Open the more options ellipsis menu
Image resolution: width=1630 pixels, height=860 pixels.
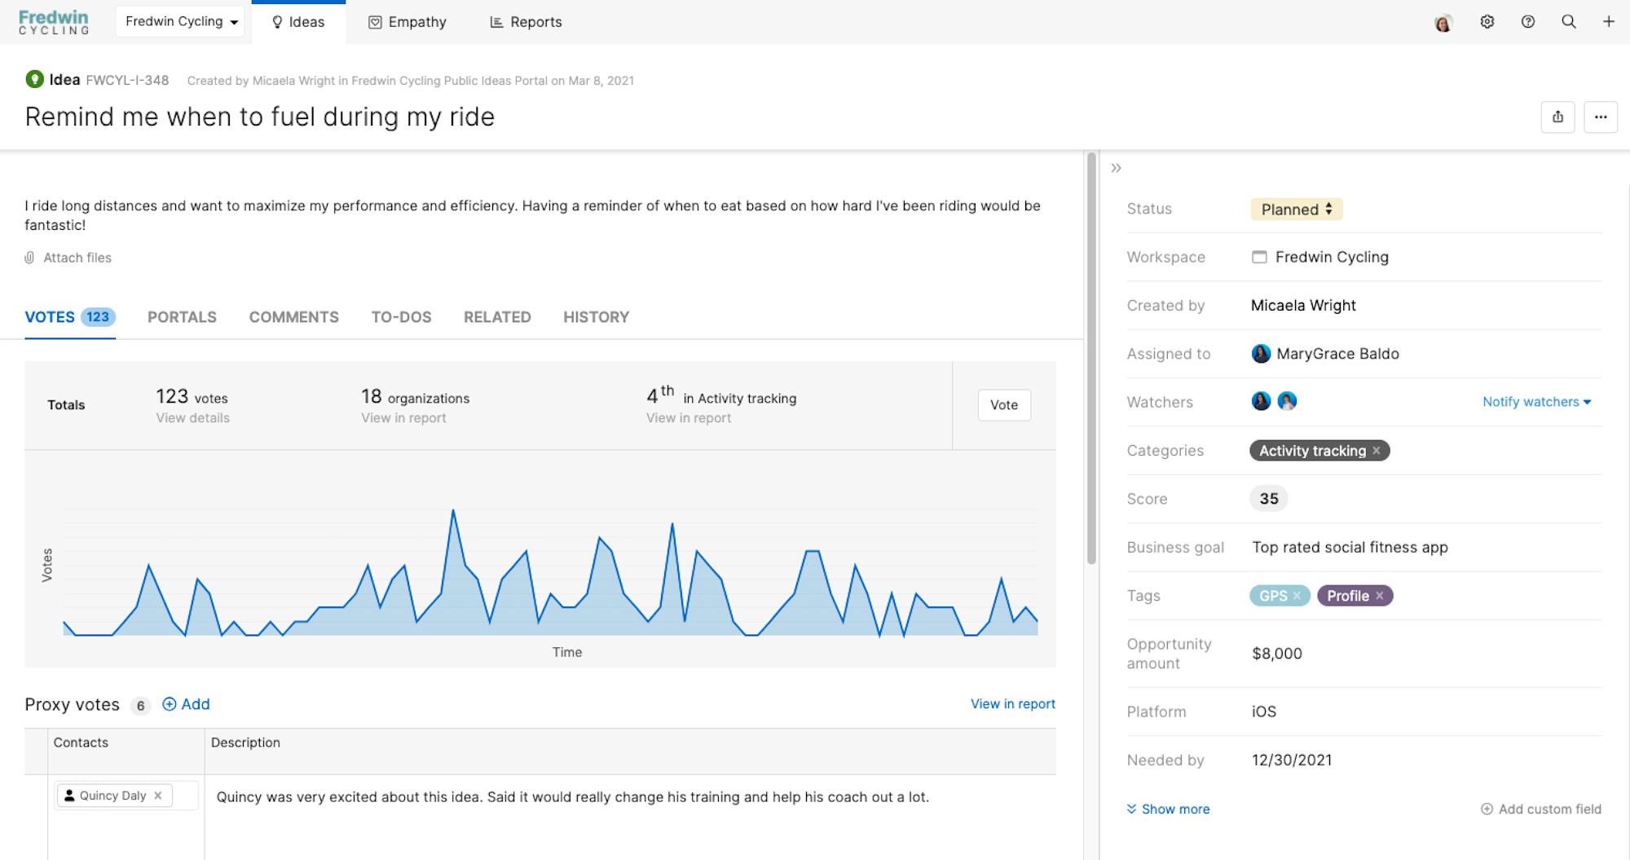(x=1601, y=117)
